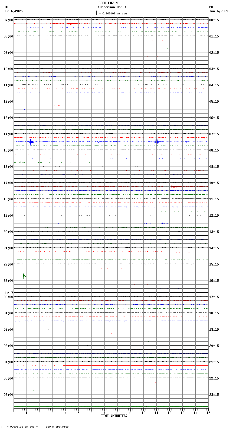The width and height of the screenshot is (230, 430).
Task: Click the '17:00' UTC time label
Action: point(8,183)
